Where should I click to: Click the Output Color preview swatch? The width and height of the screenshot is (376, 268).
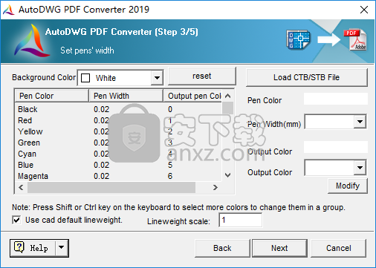[336, 147]
